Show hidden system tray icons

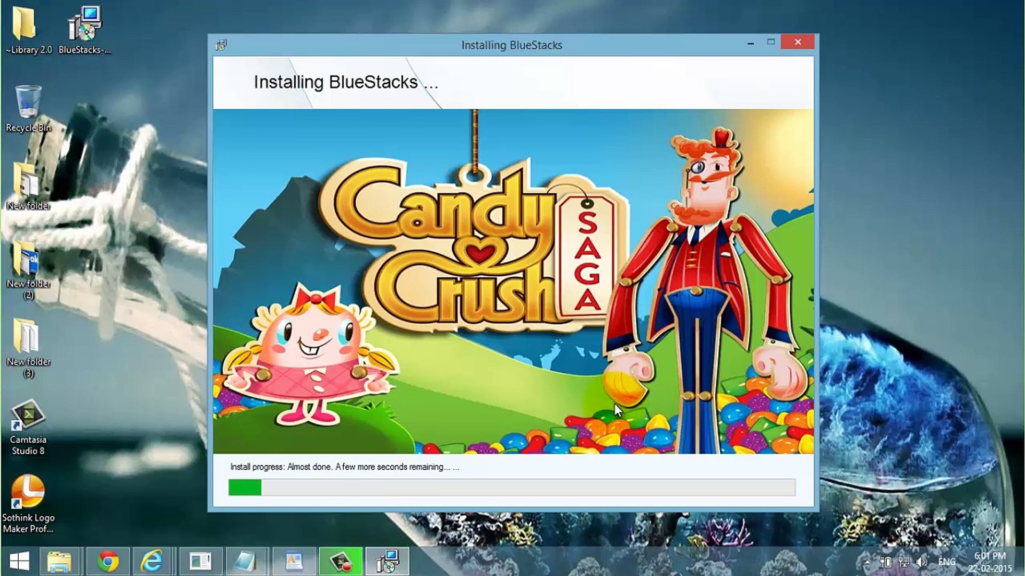(867, 562)
